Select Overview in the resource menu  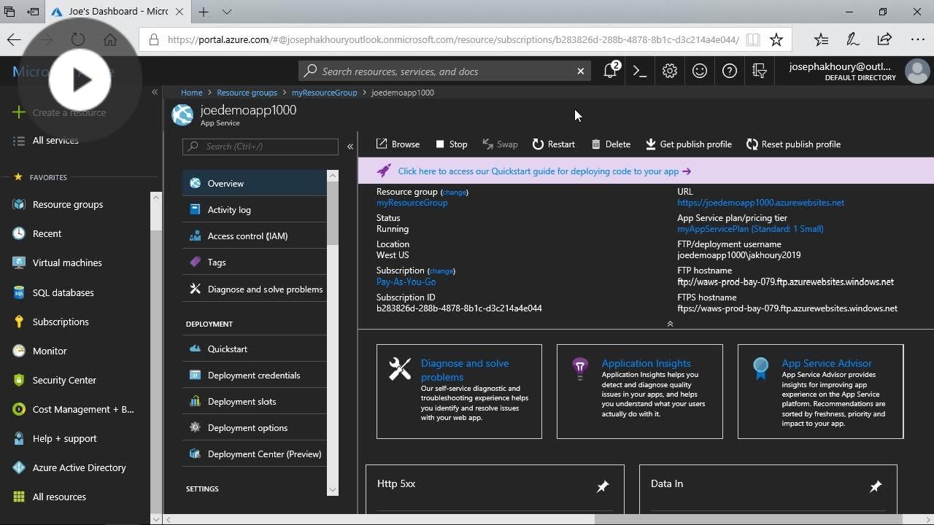pyautogui.click(x=255, y=184)
